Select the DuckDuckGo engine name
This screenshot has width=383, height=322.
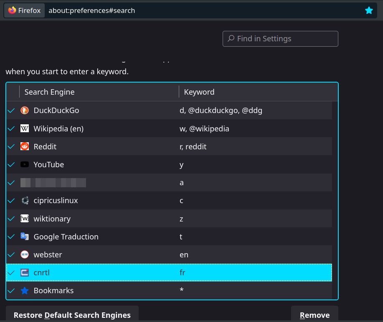pyautogui.click(x=56, y=111)
